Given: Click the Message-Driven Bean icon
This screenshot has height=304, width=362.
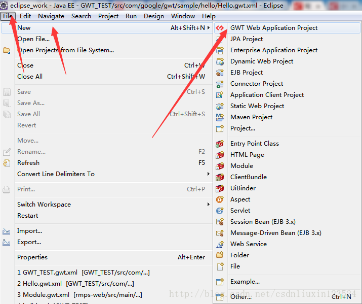Looking at the screenshot, I should pyautogui.click(x=220, y=233).
